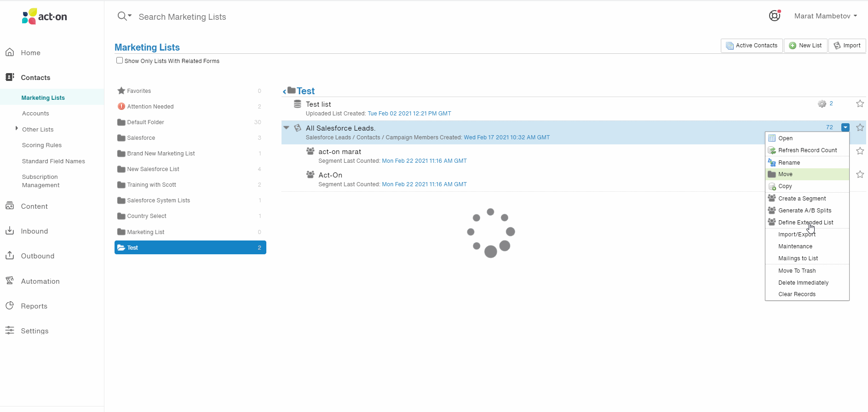Choose Mailings to List

[807, 258]
